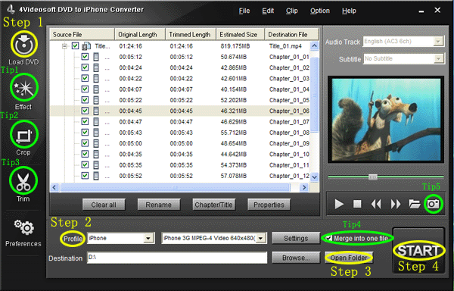Collapse the Title tree node
The image size is (454, 291).
65,46
